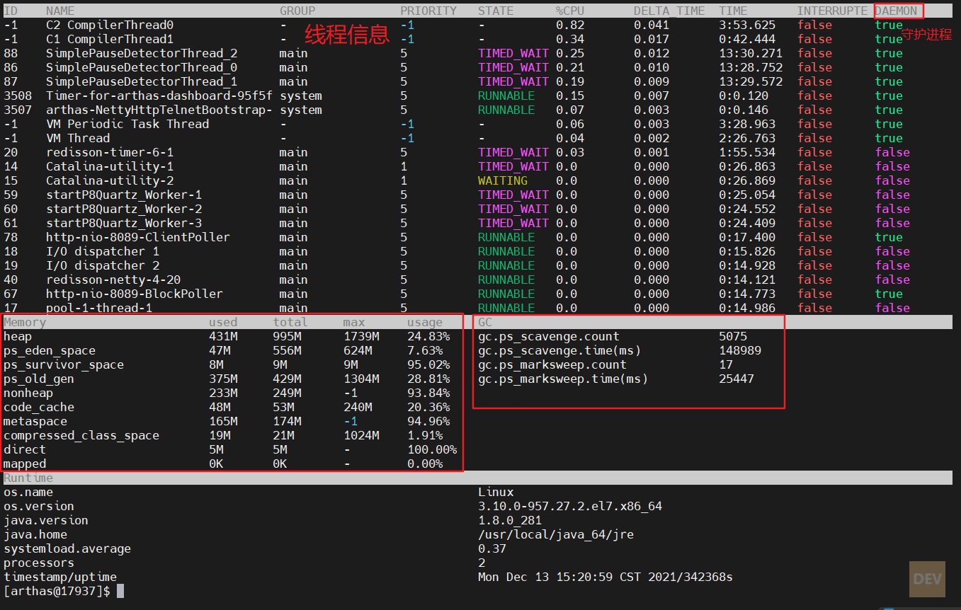Viewport: 961px width, 610px height.
Task: Select the C1 CompilerThread1 thread name
Action: tap(110, 39)
